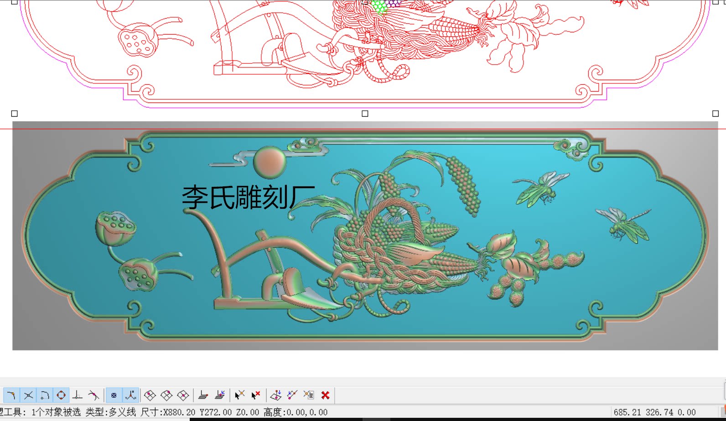Toggle the quadrant snap circle icon
The width and height of the screenshot is (726, 421).
coord(61,395)
